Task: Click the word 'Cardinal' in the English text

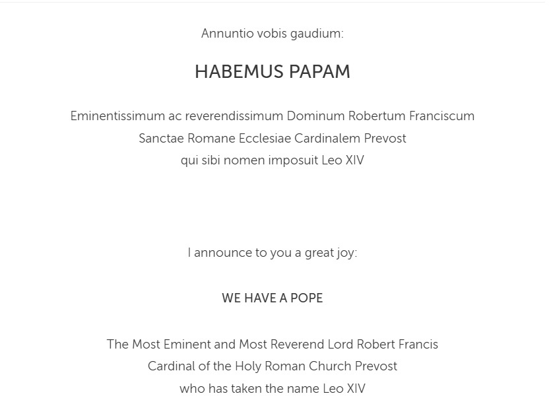Action: 170,366
